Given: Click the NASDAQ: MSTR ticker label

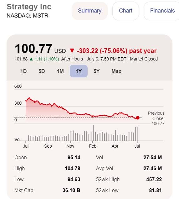Looking at the screenshot, I should click(28, 16).
